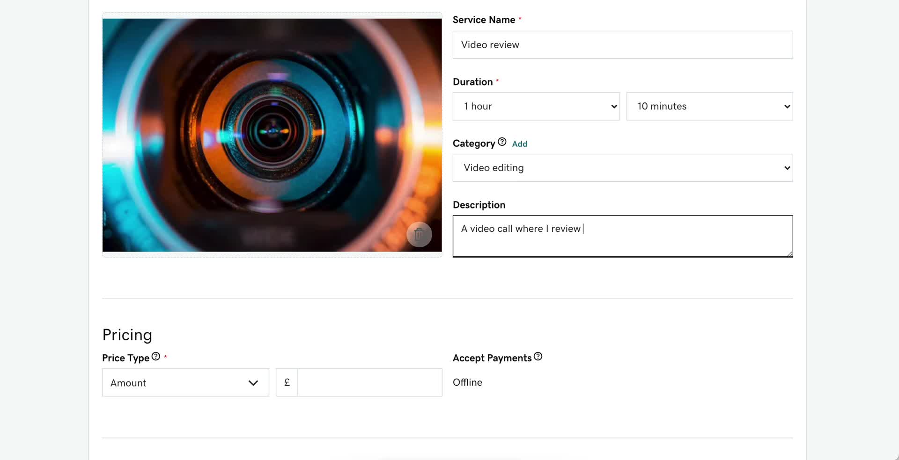Open the Price Type help icon
899x460 pixels.
(x=156, y=356)
